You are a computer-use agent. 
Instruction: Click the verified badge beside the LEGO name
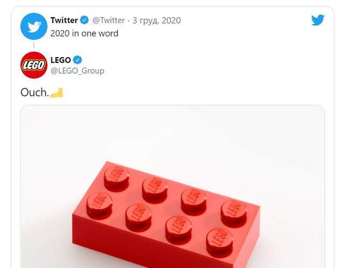tap(78, 60)
